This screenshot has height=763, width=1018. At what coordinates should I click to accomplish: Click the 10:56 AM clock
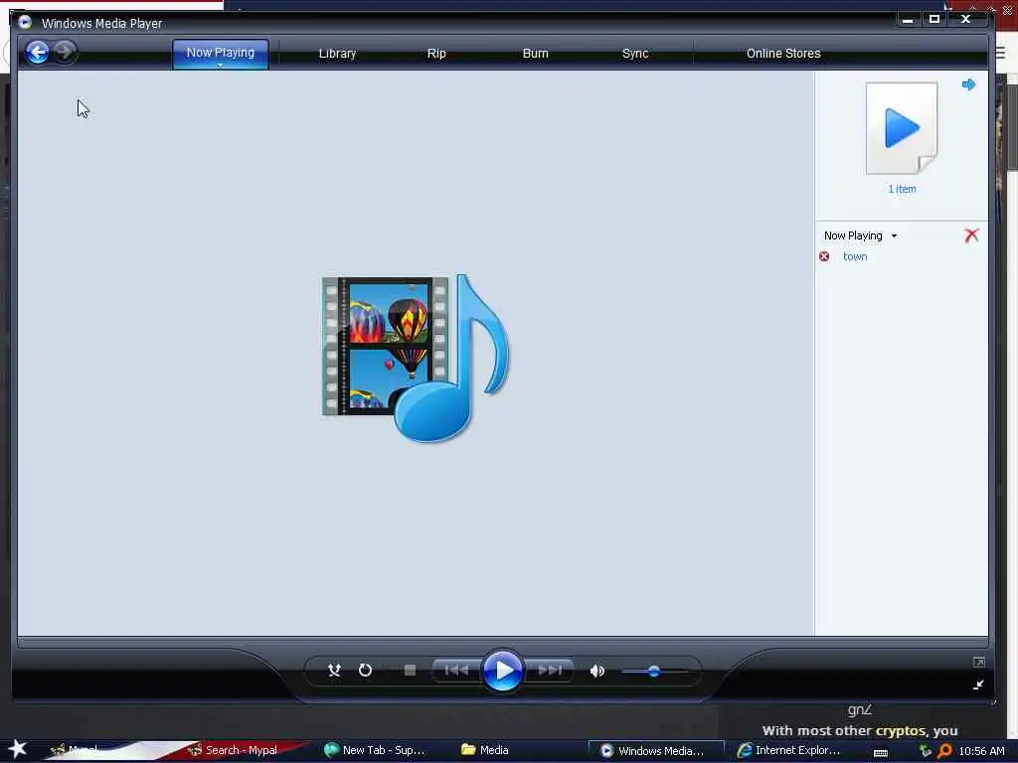pos(981,751)
